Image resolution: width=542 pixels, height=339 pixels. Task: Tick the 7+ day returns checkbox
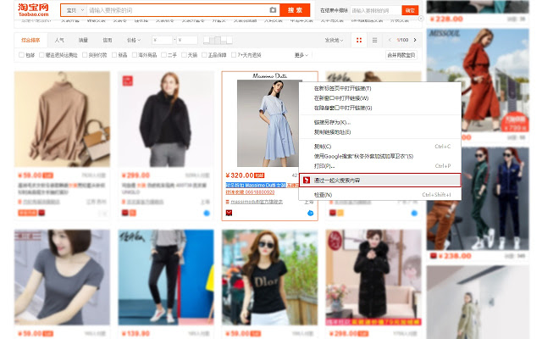click(x=234, y=55)
